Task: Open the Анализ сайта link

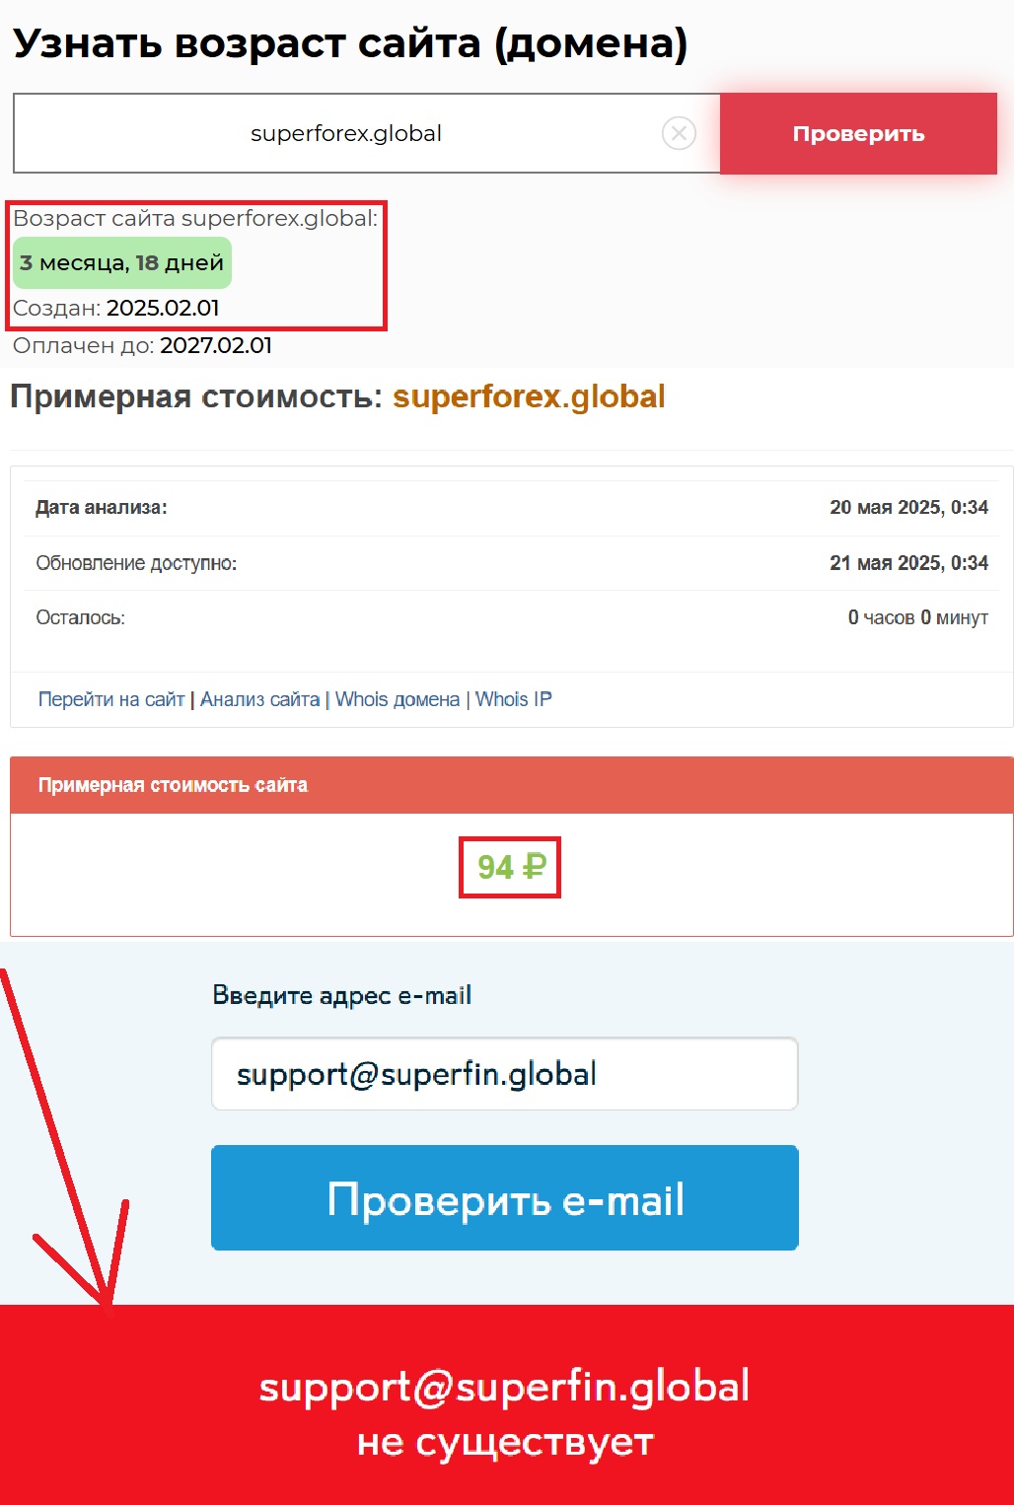Action: point(260,699)
